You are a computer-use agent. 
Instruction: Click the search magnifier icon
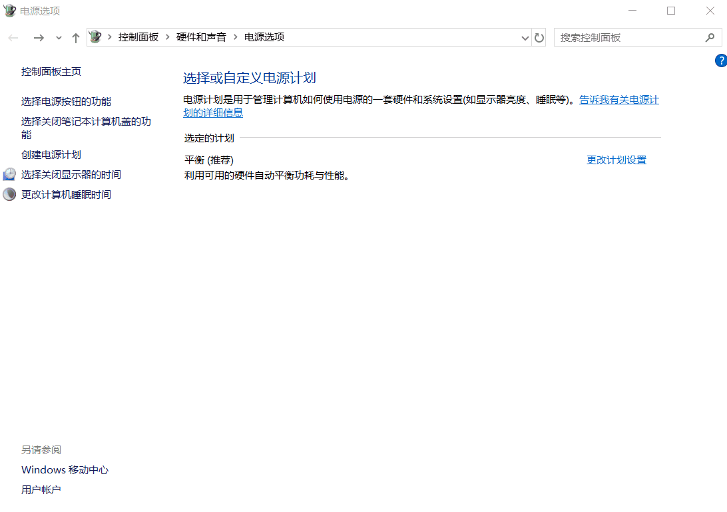click(x=710, y=38)
